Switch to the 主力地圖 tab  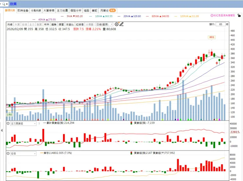pyautogui.click(x=62, y=10)
